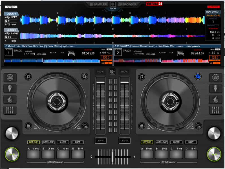Click deck 2 icon next to FWD
225x169 pixels.
tap(198, 126)
